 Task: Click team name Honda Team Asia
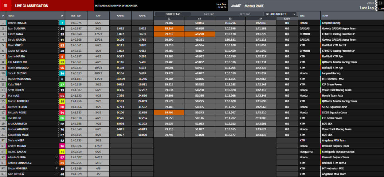(x=333, y=96)
